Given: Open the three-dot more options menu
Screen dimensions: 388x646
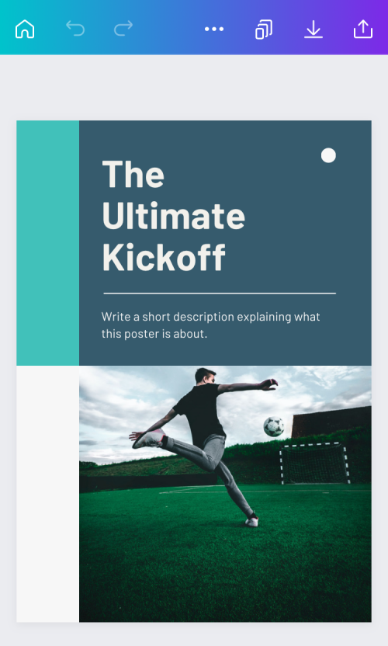Looking at the screenshot, I should (x=214, y=29).
